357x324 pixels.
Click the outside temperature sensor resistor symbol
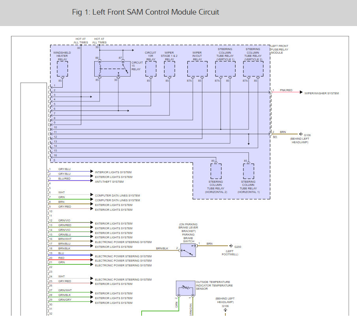tap(185, 288)
